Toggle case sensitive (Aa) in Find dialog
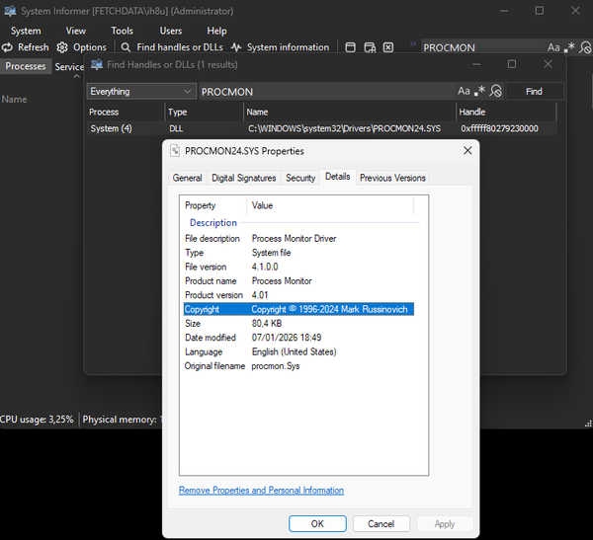Screen dimensions: 593x540 pyautogui.click(x=464, y=91)
